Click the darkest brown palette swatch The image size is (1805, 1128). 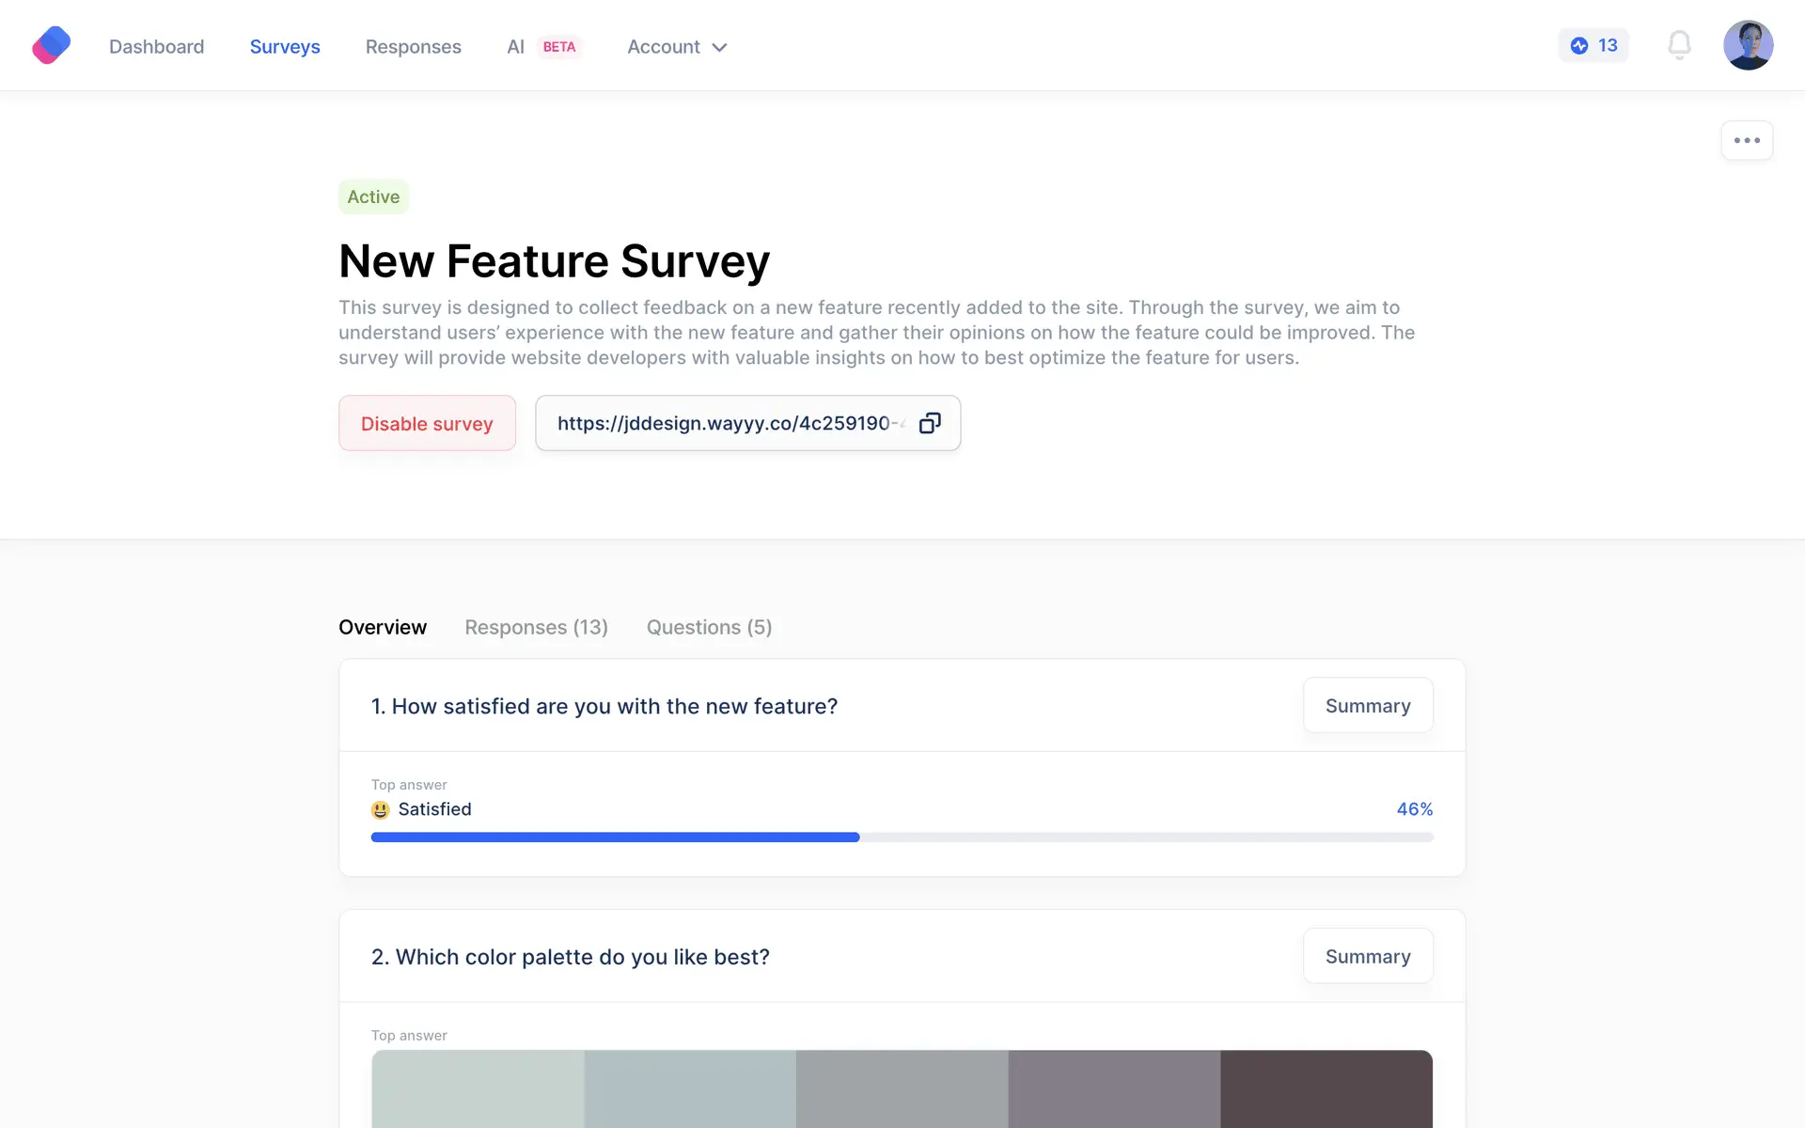[1326, 1089]
